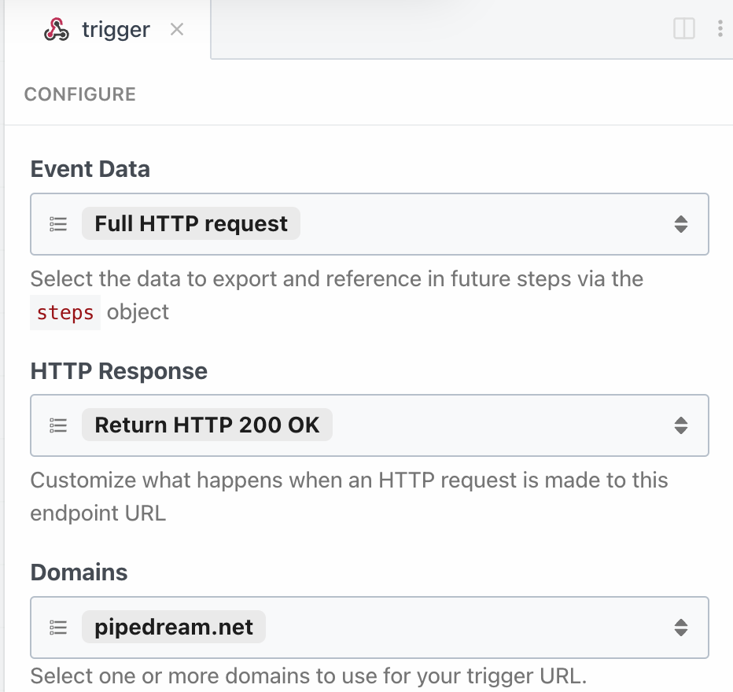Click the red steps code keyword
Screen dimensions: 733x692
click(65, 312)
